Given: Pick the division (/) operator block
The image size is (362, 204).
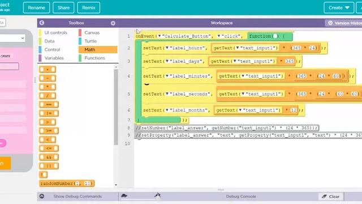Looking at the screenshot, I should tap(48, 96).
